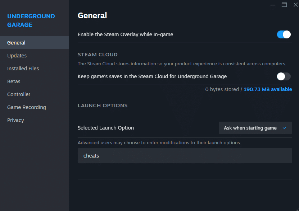Click the STEAM CLOUD section heading
This screenshot has height=211, width=299.
[98, 55]
